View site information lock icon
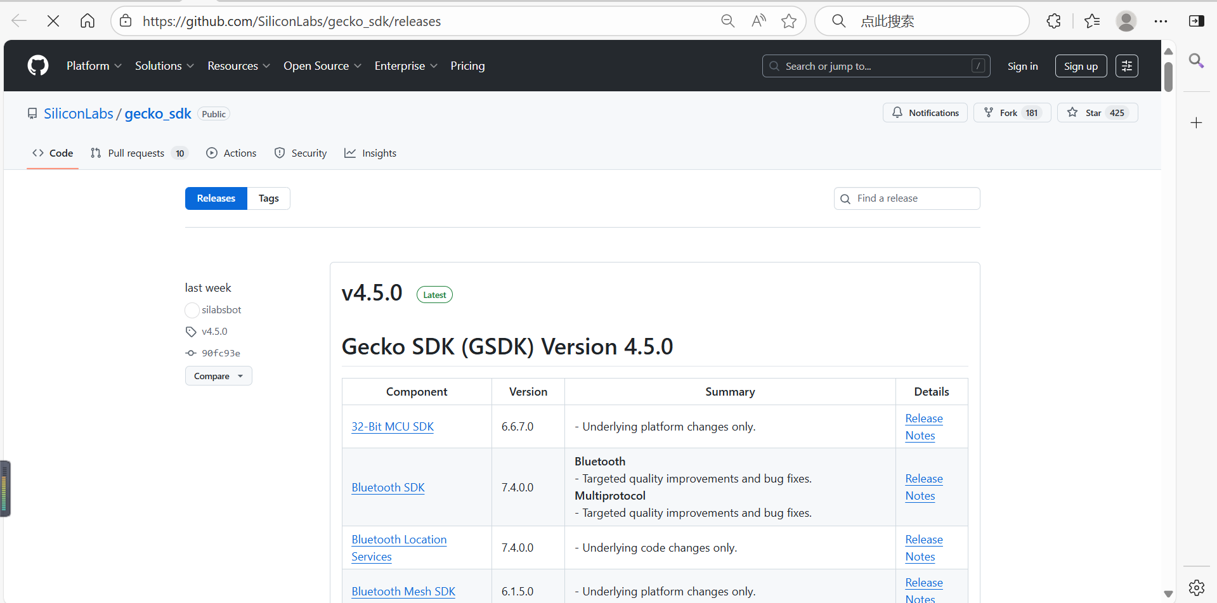 coord(126,21)
